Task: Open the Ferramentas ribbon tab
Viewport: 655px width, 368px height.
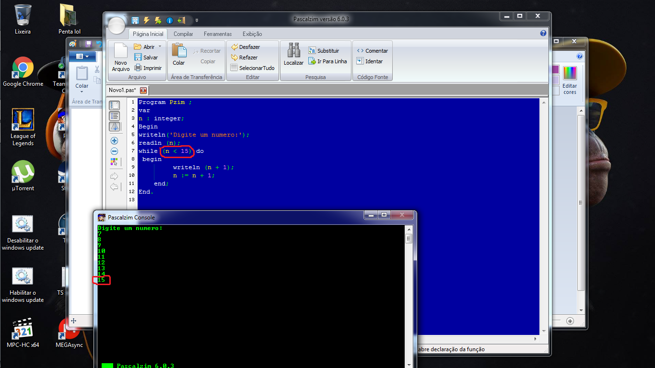Action: click(217, 34)
